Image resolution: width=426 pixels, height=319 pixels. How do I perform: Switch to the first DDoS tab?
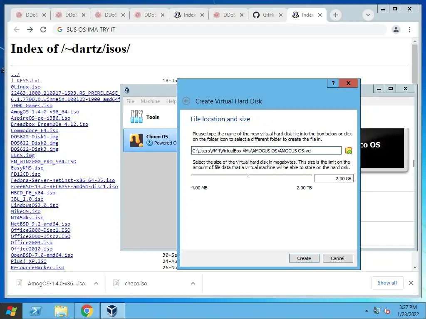[31, 15]
